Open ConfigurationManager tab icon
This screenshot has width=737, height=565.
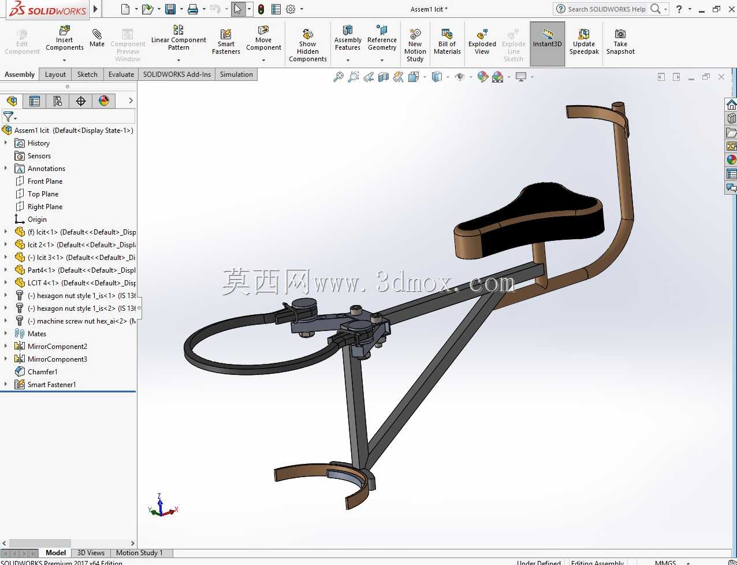(58, 101)
